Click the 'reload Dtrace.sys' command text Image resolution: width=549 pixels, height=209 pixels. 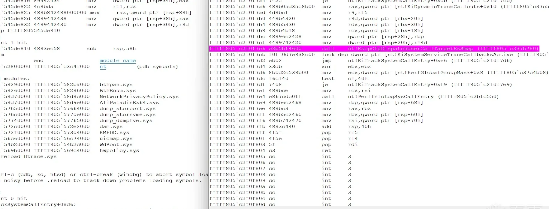click(x=29, y=157)
